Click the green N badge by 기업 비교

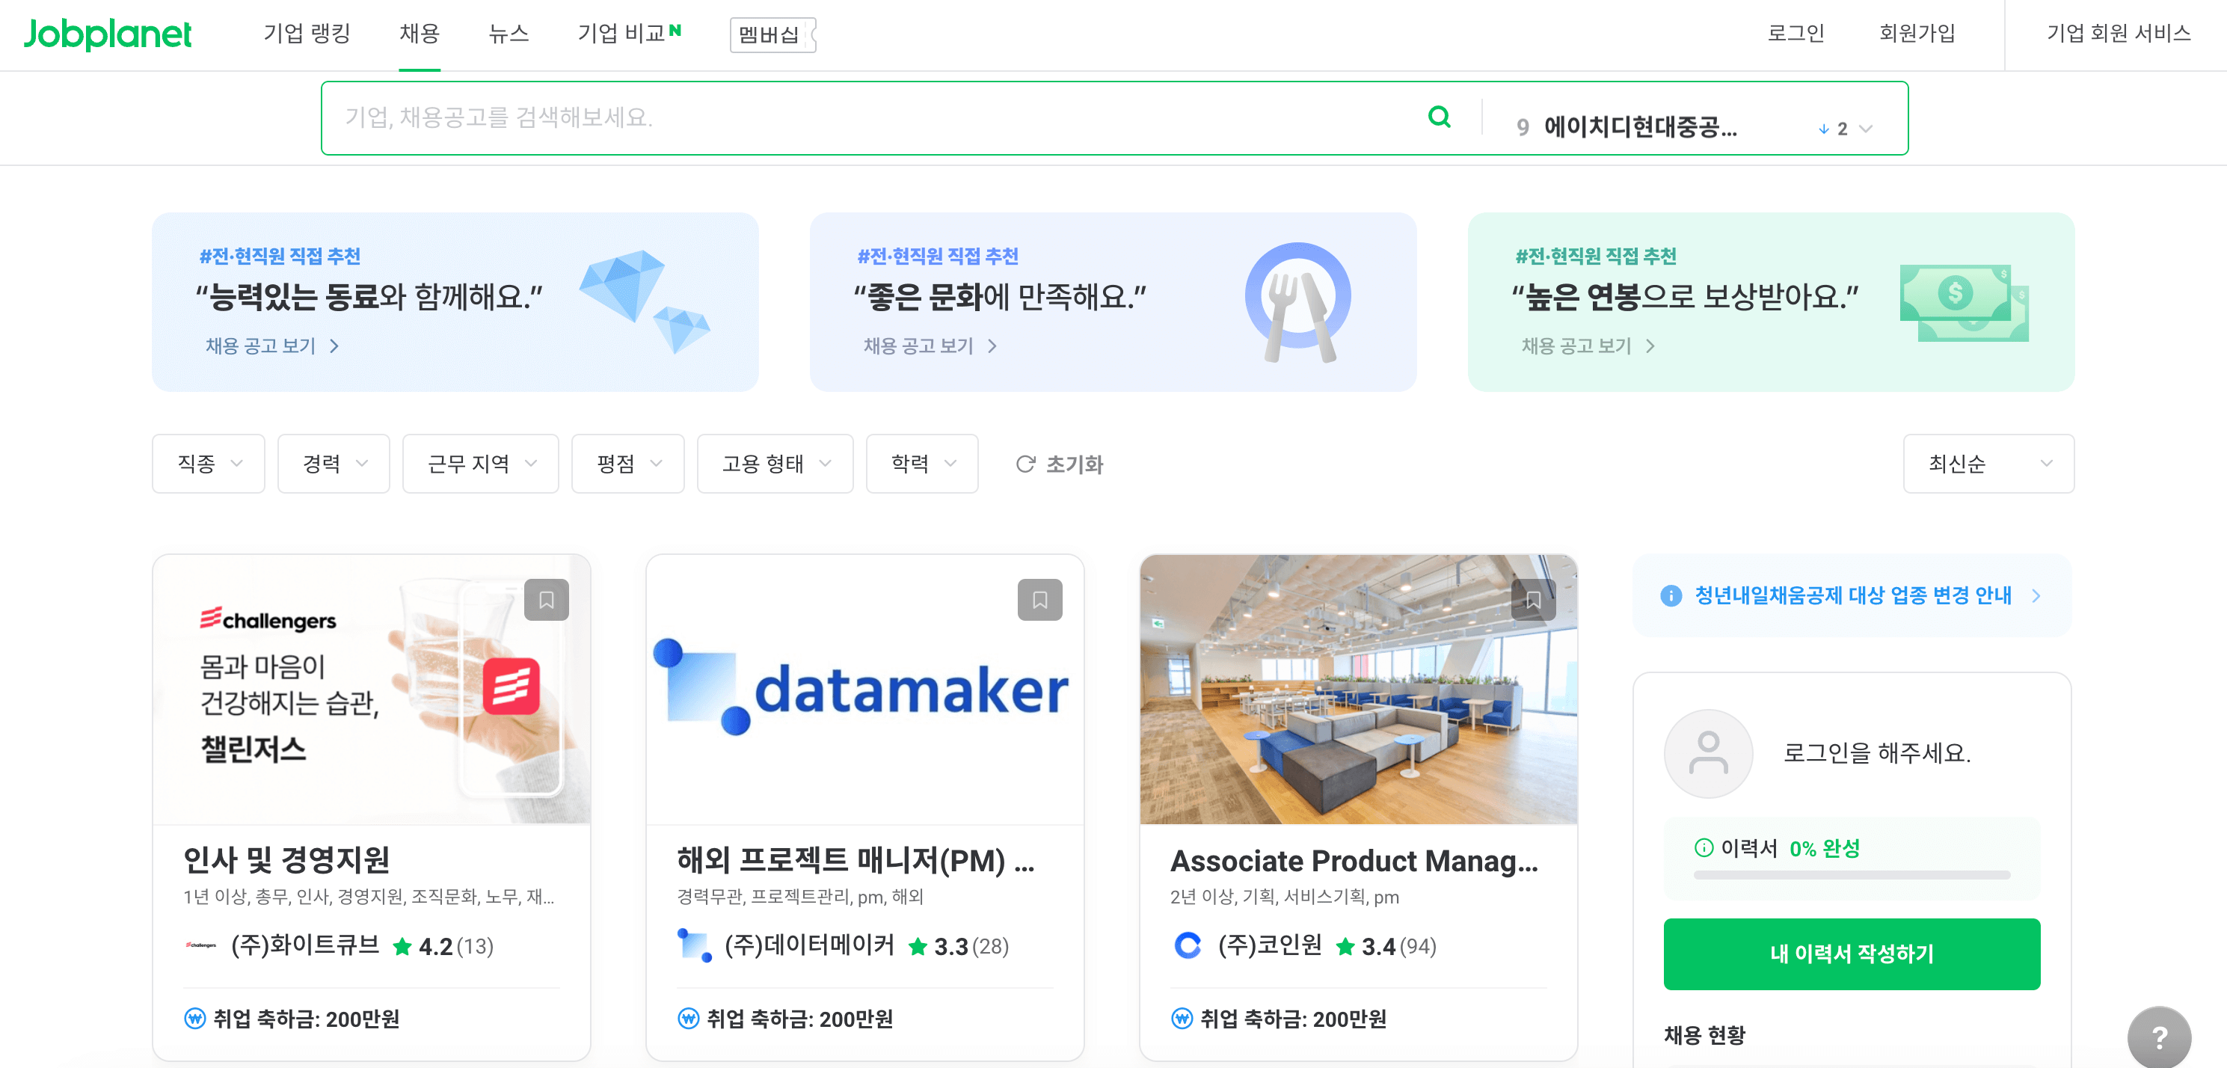[675, 30]
